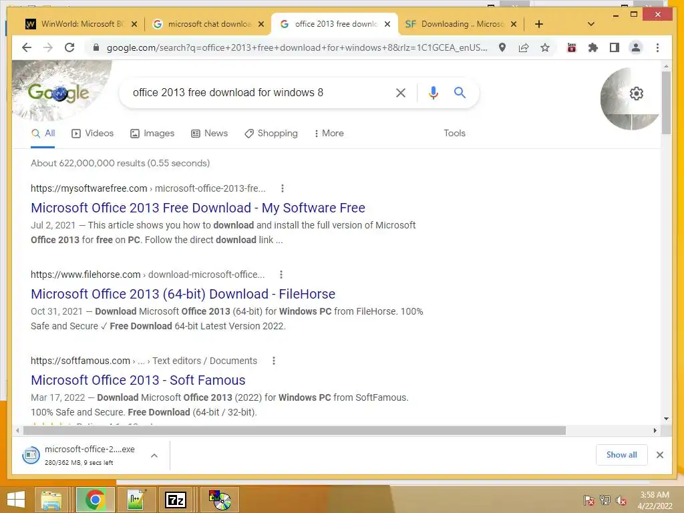Expand the tab search chevron

(590, 24)
